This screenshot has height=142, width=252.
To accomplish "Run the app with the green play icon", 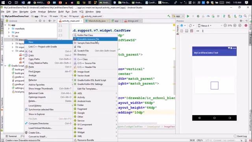I will click(188, 16).
